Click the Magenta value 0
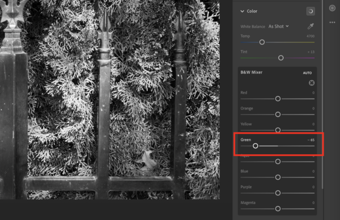Viewport: 340px width, 220px height. click(313, 202)
